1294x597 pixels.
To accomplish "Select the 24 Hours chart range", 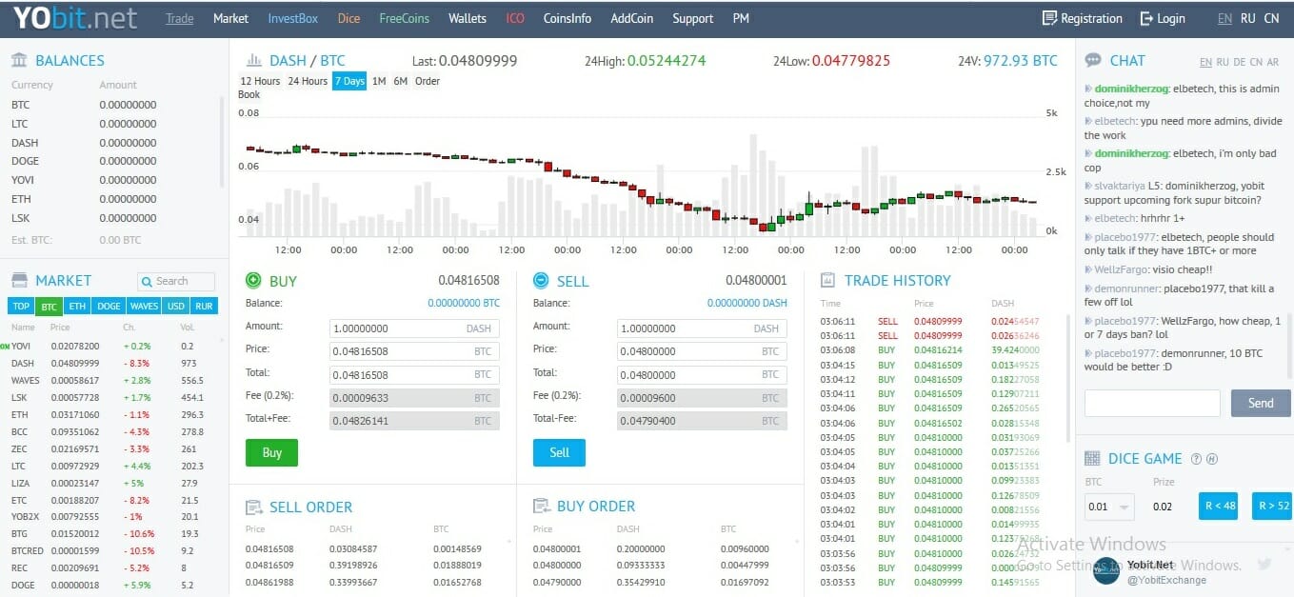I will [x=308, y=81].
